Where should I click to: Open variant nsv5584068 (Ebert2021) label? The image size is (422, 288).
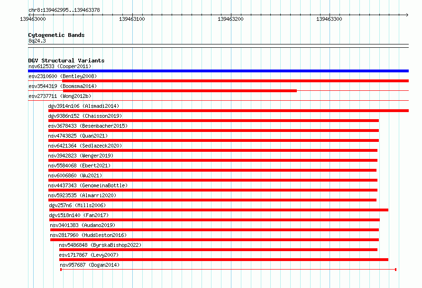pos(79,166)
